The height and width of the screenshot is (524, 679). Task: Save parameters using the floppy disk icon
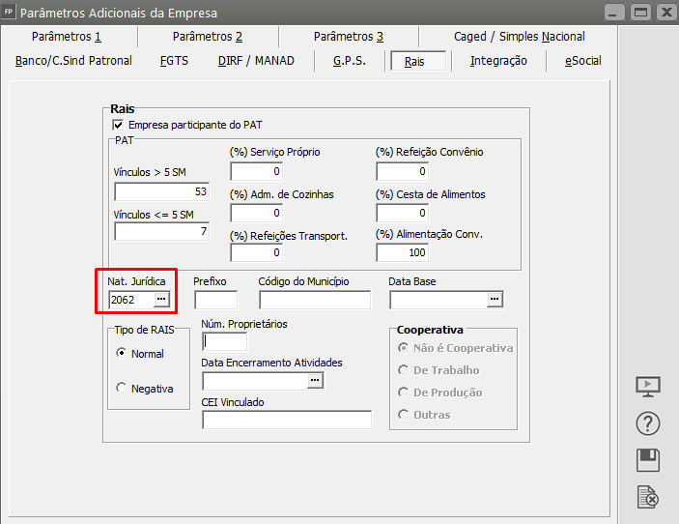(647, 459)
